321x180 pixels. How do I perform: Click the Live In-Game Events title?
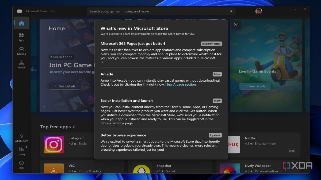pyautogui.click(x=257, y=71)
